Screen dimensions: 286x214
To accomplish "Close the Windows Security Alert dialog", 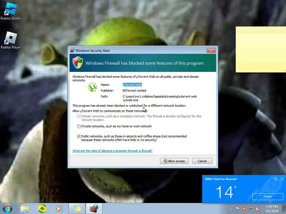I will 211,50.
